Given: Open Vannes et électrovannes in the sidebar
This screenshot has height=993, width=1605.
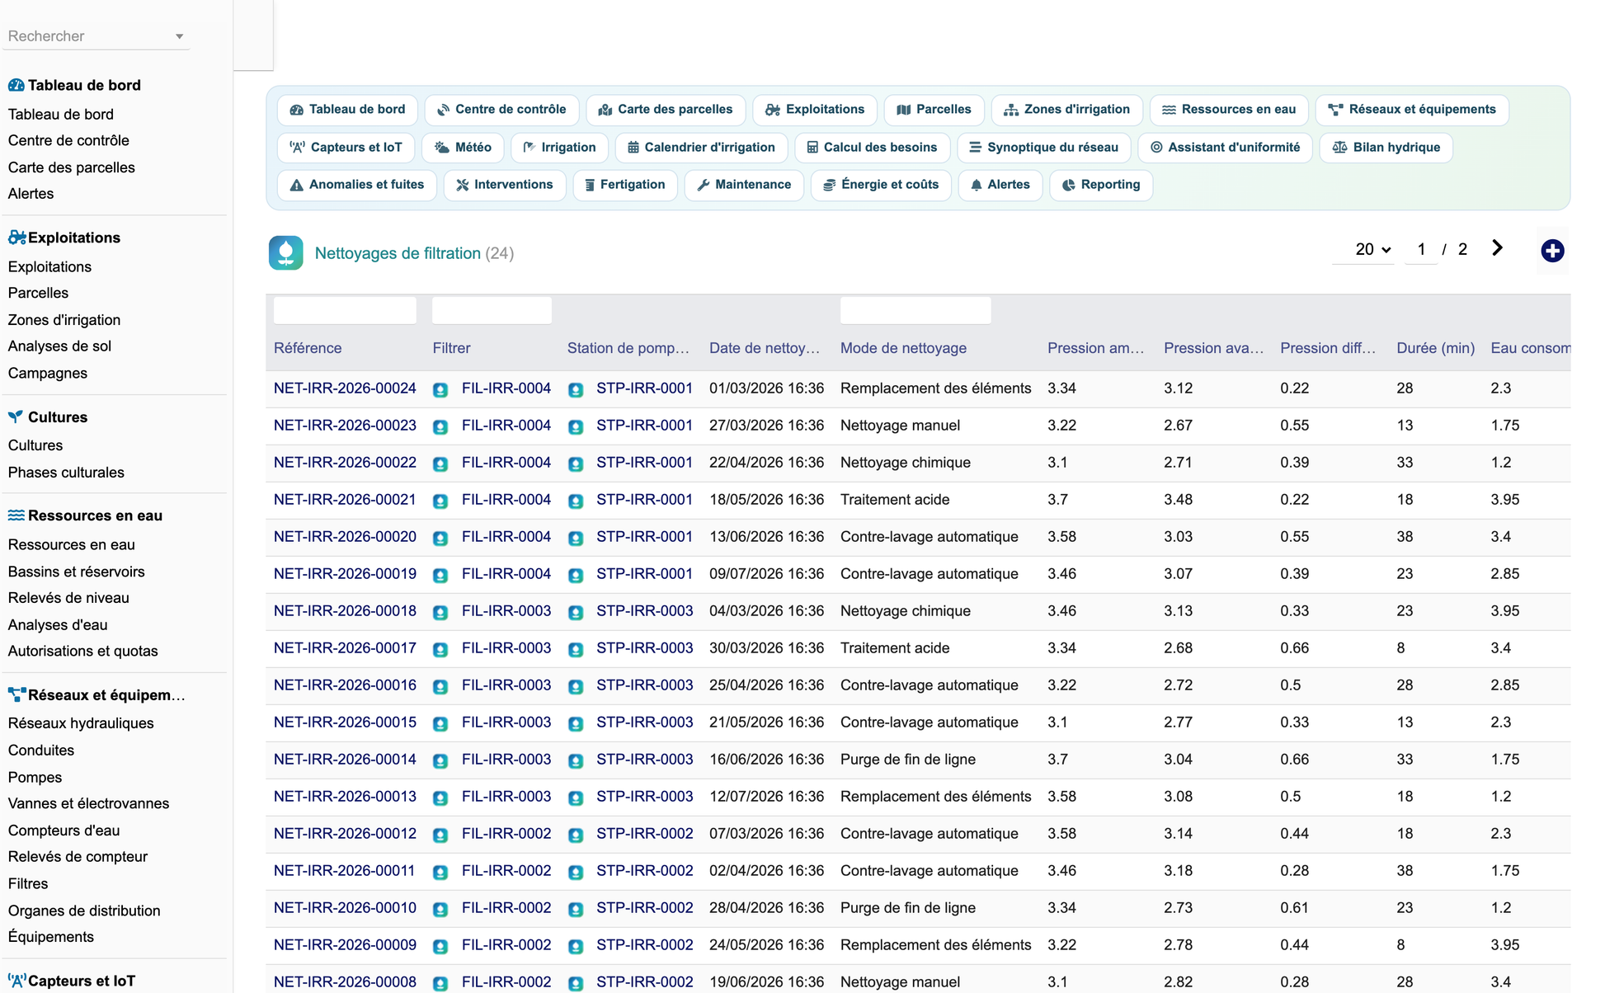Looking at the screenshot, I should click(88, 803).
